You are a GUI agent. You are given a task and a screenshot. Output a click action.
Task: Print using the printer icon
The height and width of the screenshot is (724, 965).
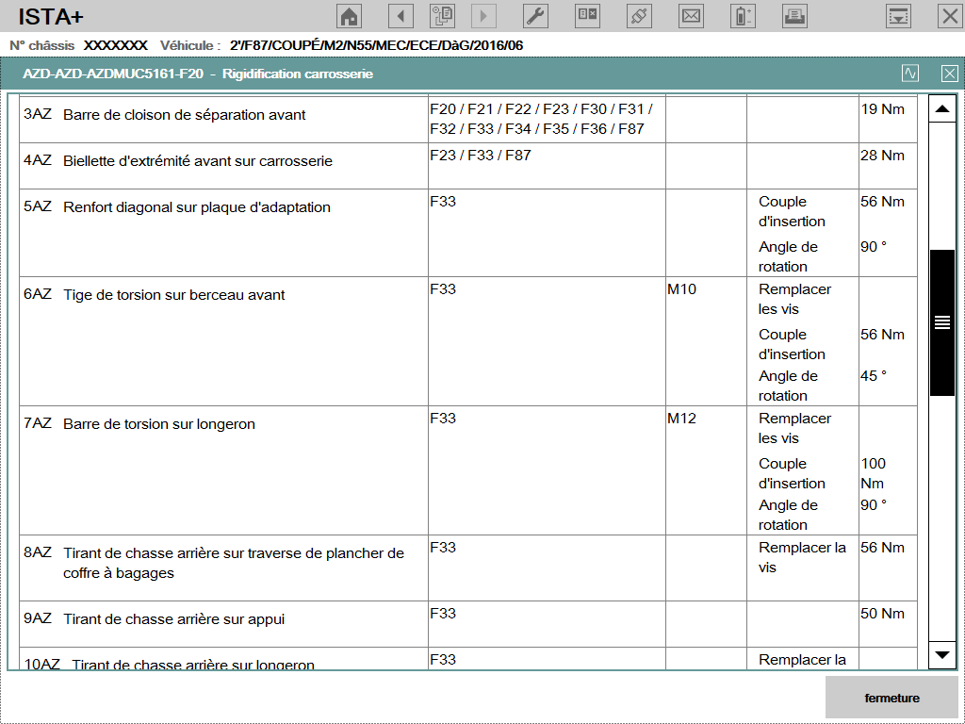pyautogui.click(x=794, y=16)
